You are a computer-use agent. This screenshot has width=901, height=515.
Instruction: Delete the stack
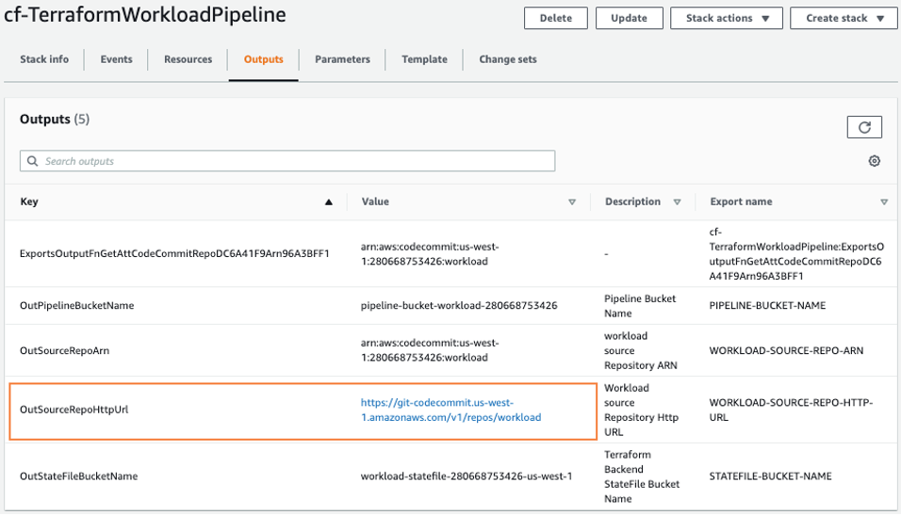click(556, 18)
